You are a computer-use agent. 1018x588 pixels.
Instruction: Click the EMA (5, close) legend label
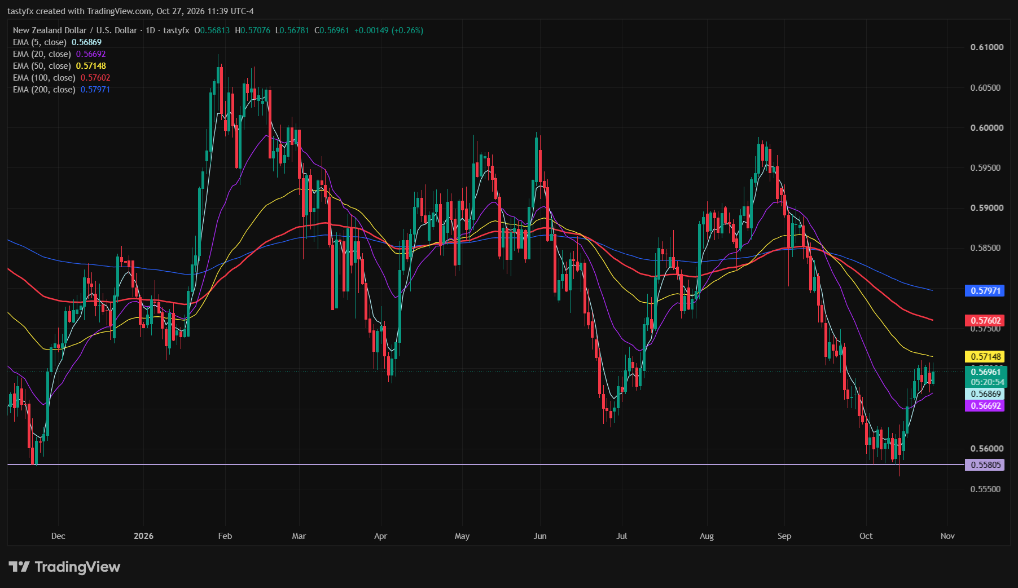coord(40,42)
